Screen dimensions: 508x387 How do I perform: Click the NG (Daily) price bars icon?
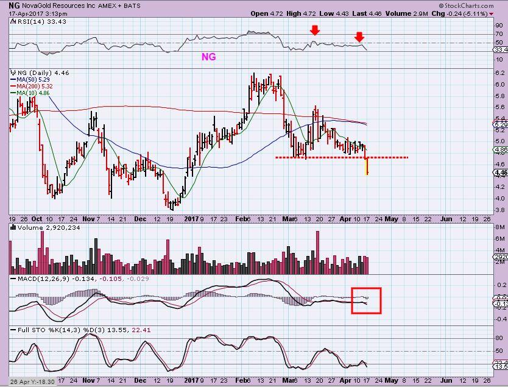pos(13,73)
